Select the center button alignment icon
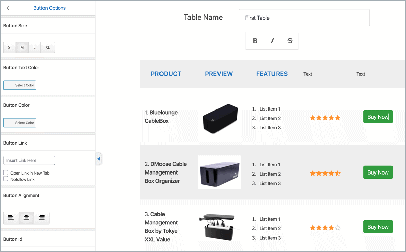The image size is (406, 252). [x=26, y=218]
